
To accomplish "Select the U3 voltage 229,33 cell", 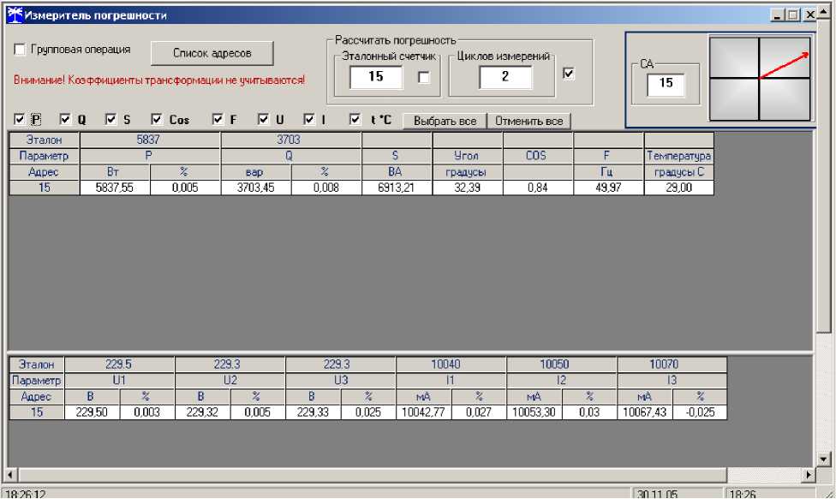I will click(313, 413).
